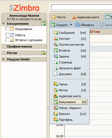Click the Ежедневник calendar name in sidebar
The image size is (112, 138).
pos(24,29)
